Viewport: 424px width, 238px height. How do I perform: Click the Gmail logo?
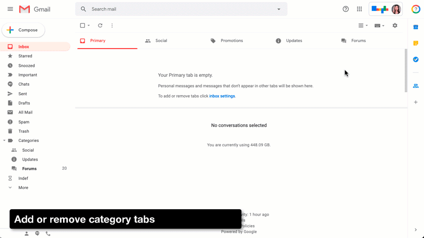pos(35,9)
